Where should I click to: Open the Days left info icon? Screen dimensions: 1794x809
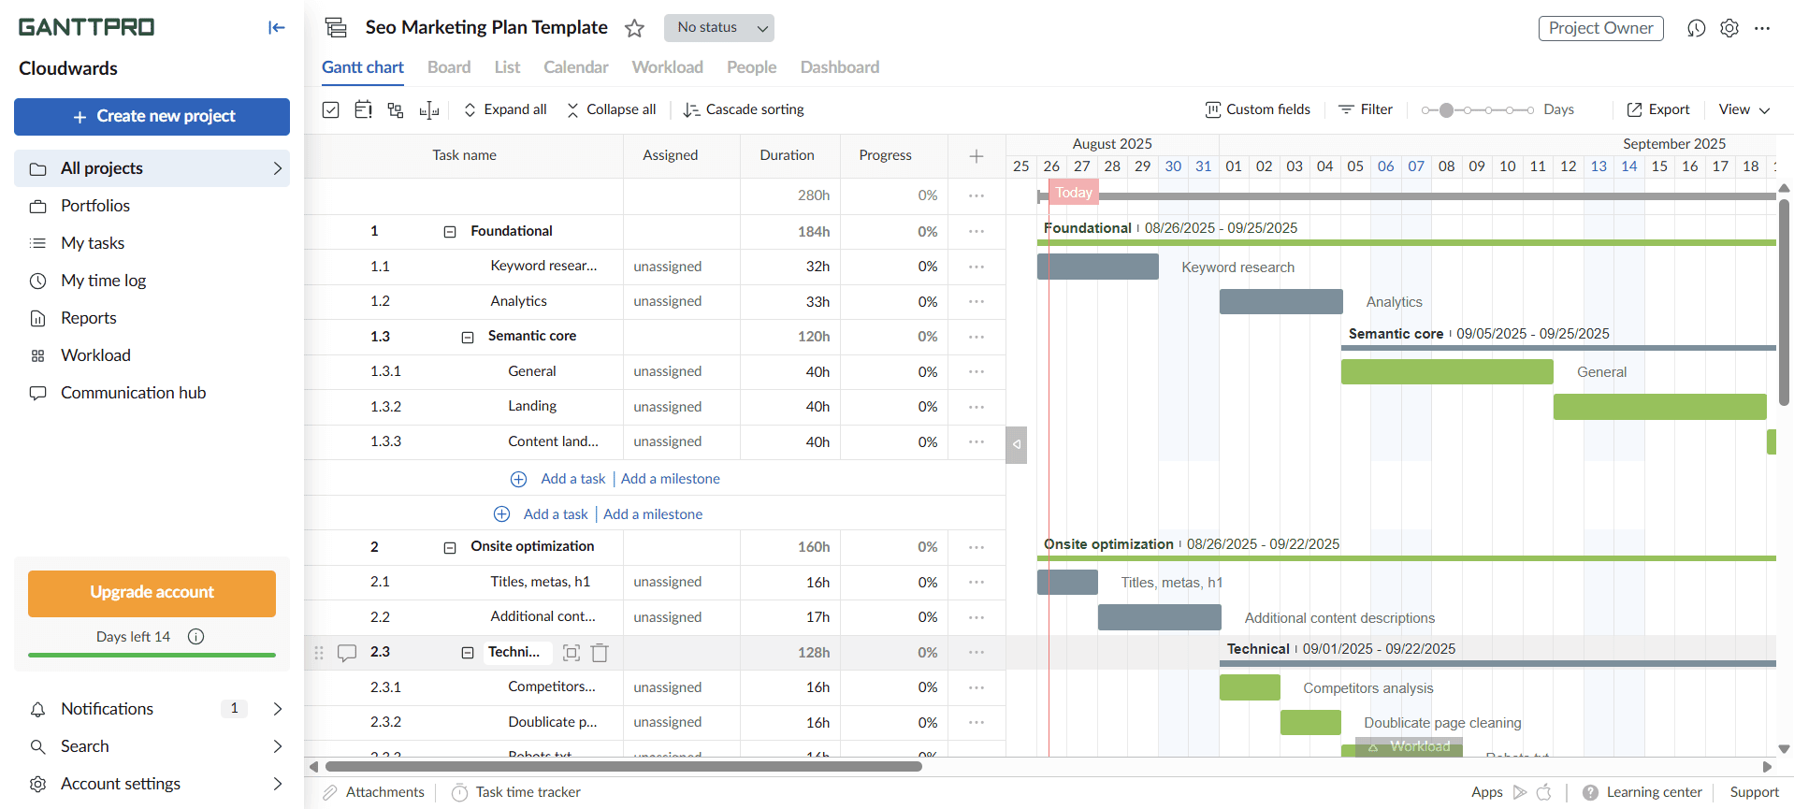[x=196, y=637]
